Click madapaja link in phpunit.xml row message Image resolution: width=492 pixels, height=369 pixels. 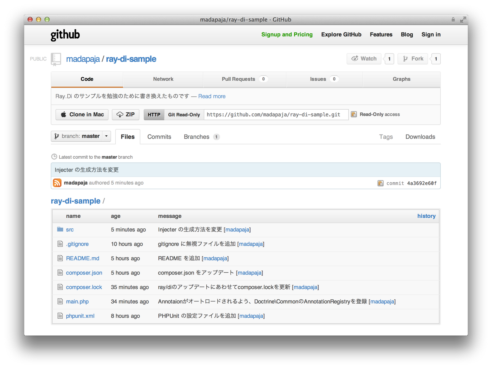[251, 316]
